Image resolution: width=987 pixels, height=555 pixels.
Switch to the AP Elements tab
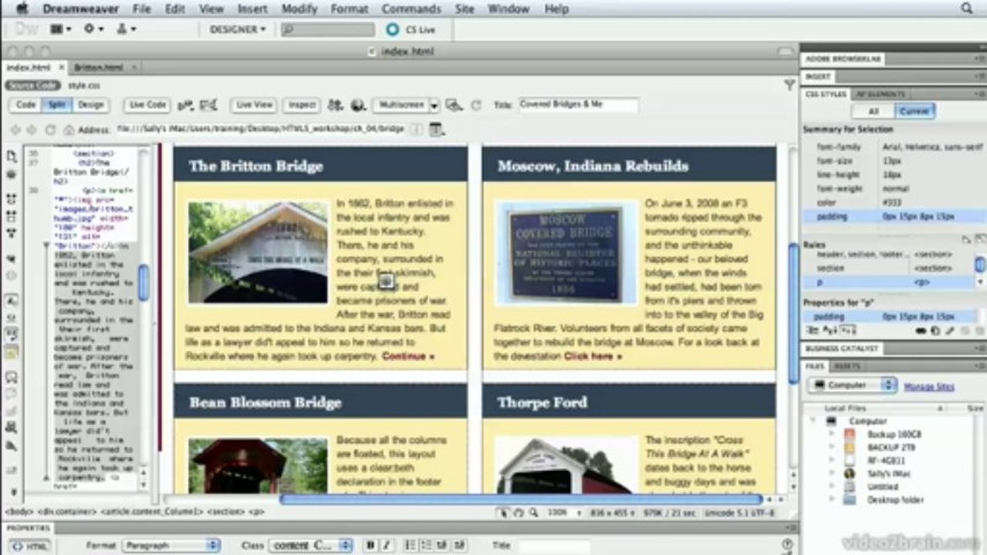point(880,94)
